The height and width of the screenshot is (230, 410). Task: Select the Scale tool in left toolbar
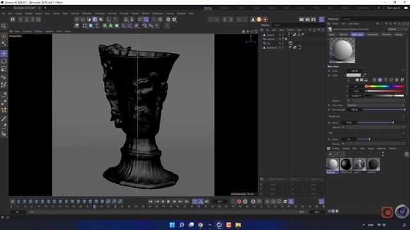point(4,69)
